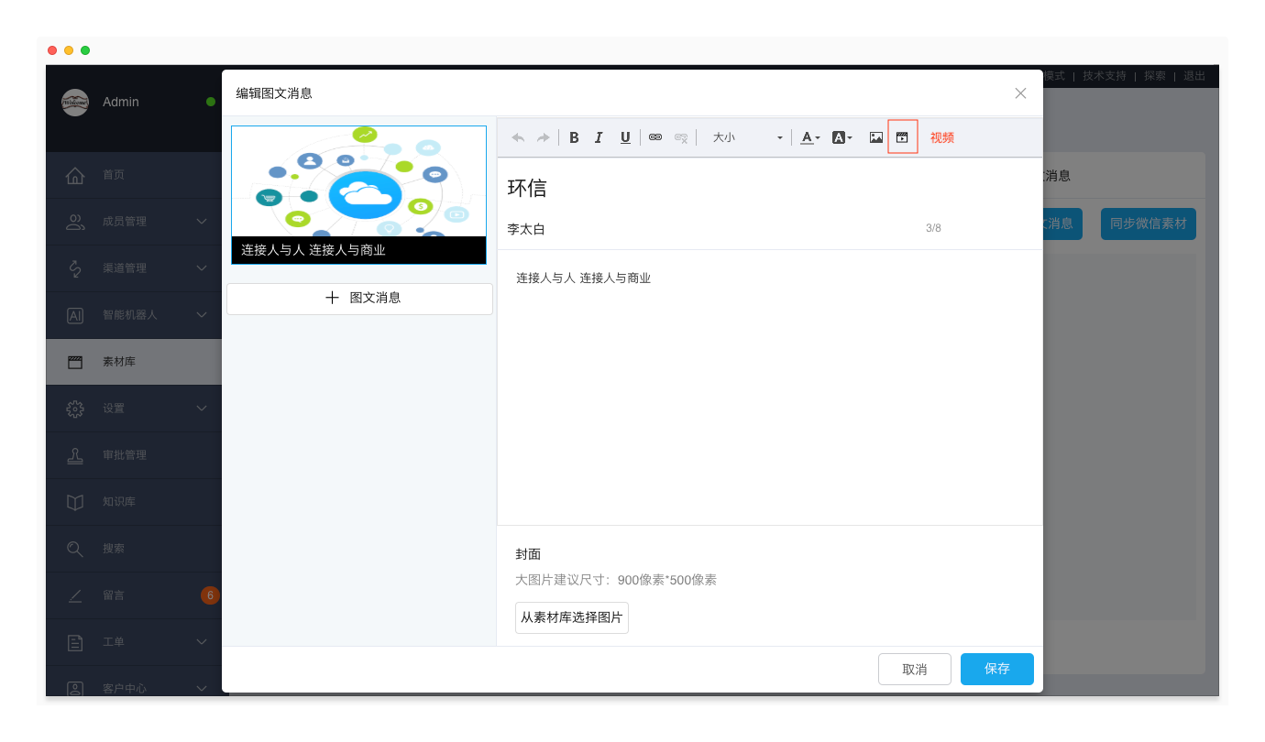Click the redo arrow icon
Screen dimensions: 1265x742
pyautogui.click(x=544, y=137)
